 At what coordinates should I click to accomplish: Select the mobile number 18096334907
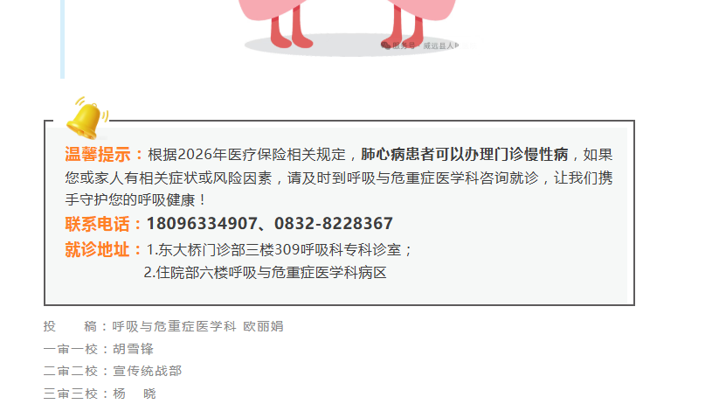202,224
